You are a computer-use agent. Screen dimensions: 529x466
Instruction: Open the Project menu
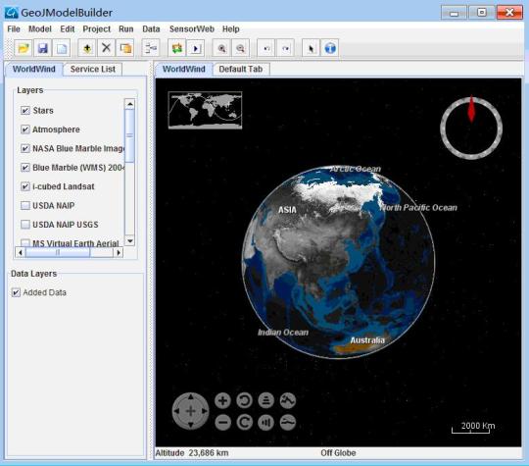tap(96, 29)
